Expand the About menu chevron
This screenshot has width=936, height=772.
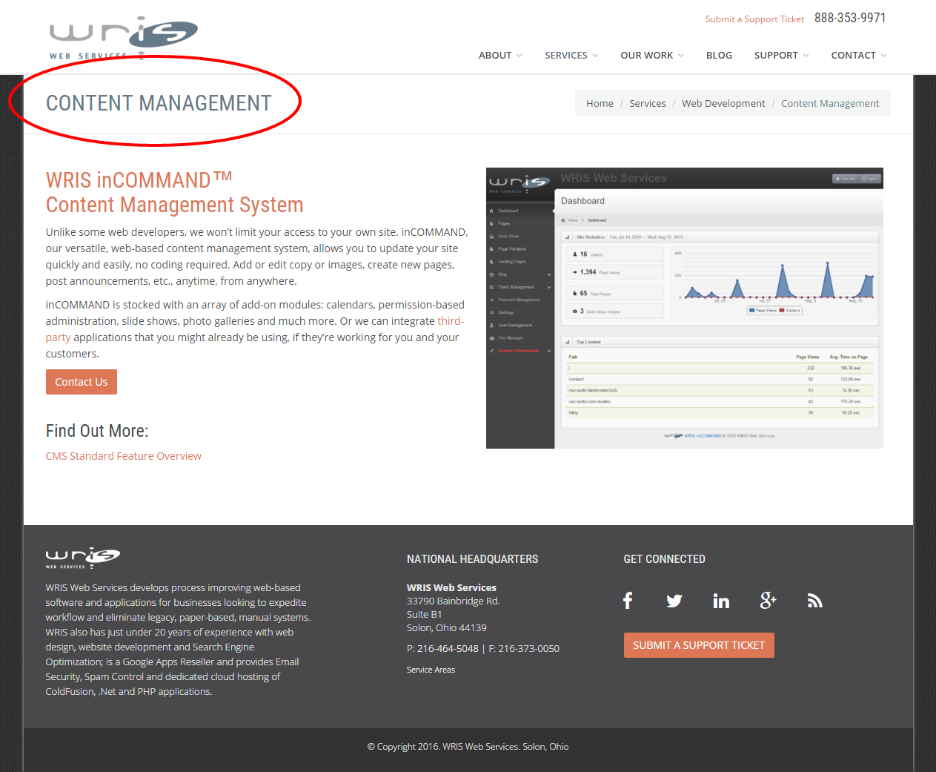point(520,56)
